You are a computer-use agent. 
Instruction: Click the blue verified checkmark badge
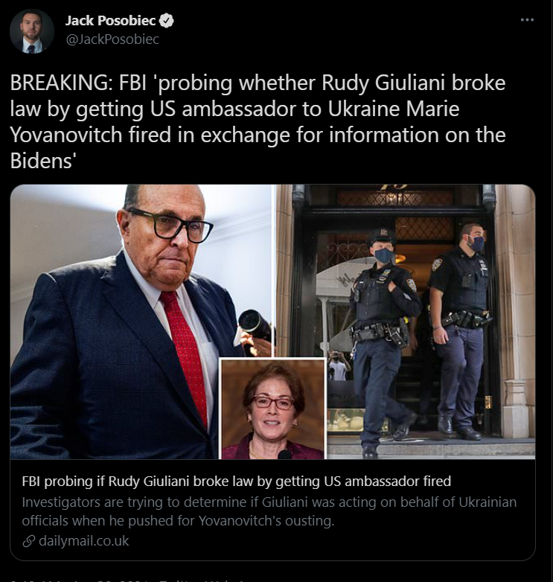[x=166, y=21]
